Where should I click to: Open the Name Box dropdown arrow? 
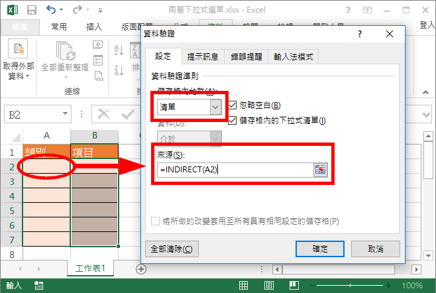(x=65, y=113)
